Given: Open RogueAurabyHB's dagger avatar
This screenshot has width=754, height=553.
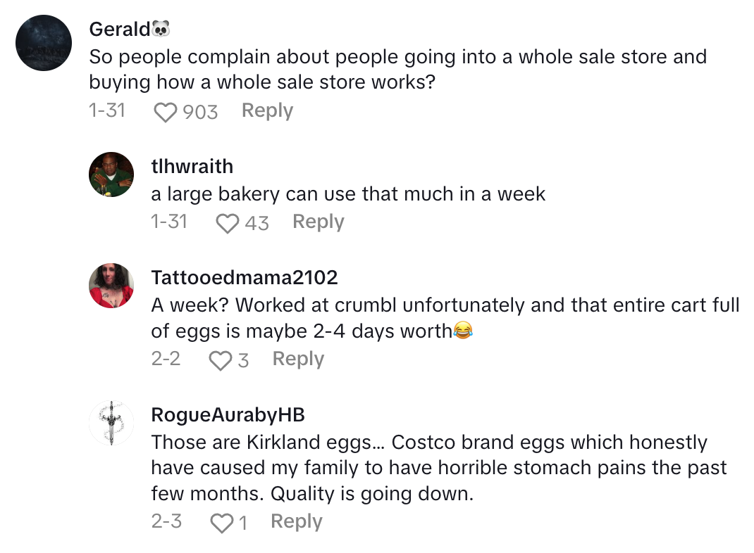Looking at the screenshot, I should coord(111,423).
